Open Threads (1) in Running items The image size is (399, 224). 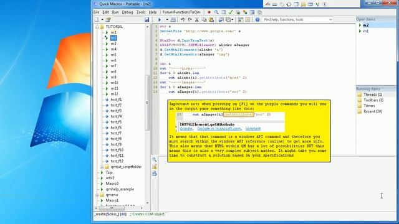tap(373, 95)
